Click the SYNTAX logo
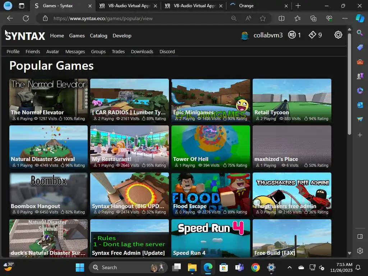The image size is (368, 276). click(25, 36)
